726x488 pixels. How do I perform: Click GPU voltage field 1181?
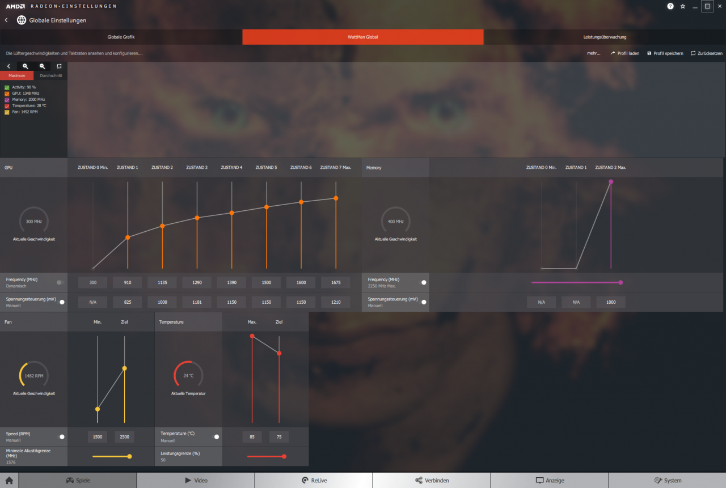click(197, 302)
